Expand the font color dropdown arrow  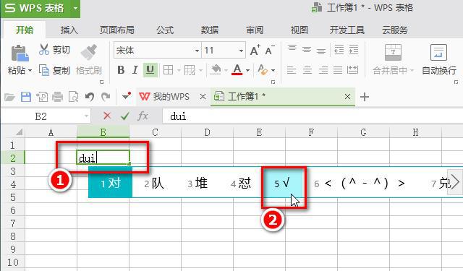tap(247, 70)
